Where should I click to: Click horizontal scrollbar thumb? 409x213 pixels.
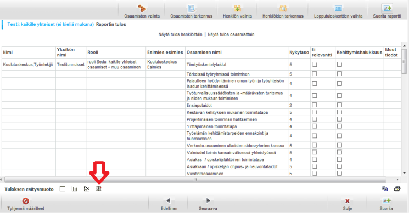195,180
